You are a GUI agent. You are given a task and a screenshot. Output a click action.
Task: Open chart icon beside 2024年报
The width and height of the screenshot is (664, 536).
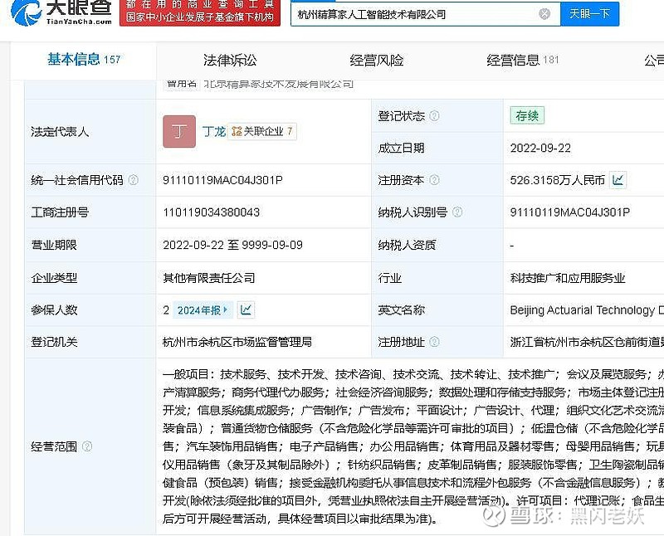[246, 310]
